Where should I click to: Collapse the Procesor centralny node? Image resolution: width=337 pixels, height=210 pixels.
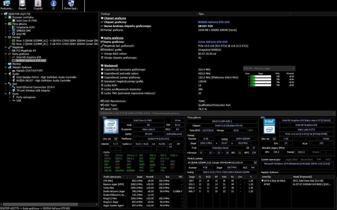tap(6, 17)
